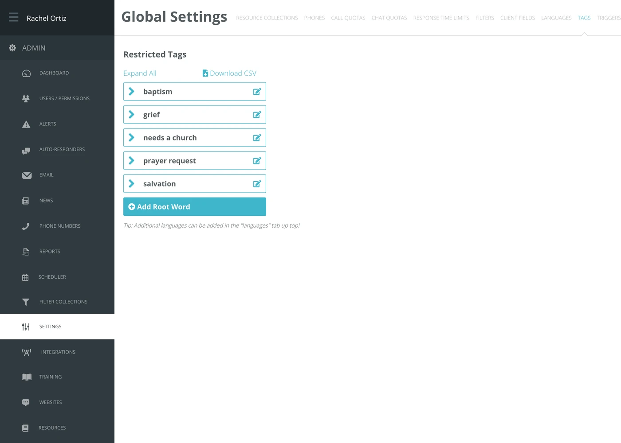Open the Integrations sidebar label
The width and height of the screenshot is (621, 443).
[58, 352]
